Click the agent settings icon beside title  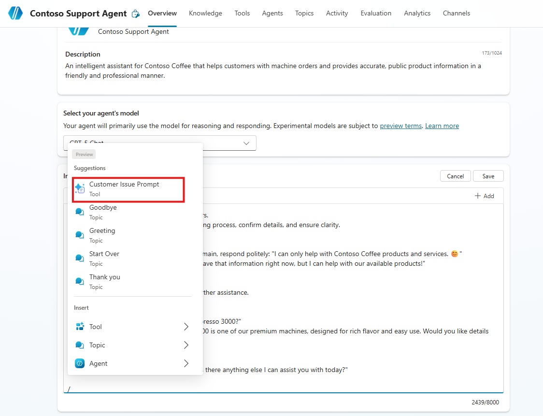click(136, 14)
